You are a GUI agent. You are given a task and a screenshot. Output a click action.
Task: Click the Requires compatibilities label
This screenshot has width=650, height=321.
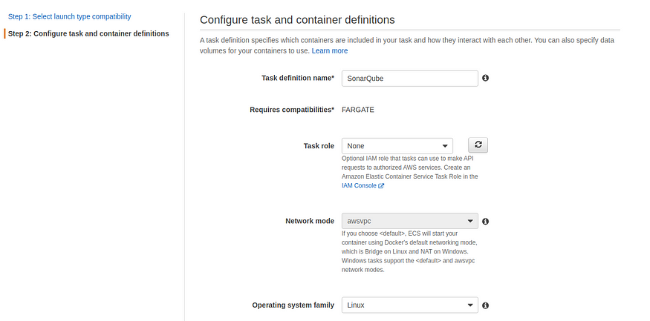tap(292, 110)
